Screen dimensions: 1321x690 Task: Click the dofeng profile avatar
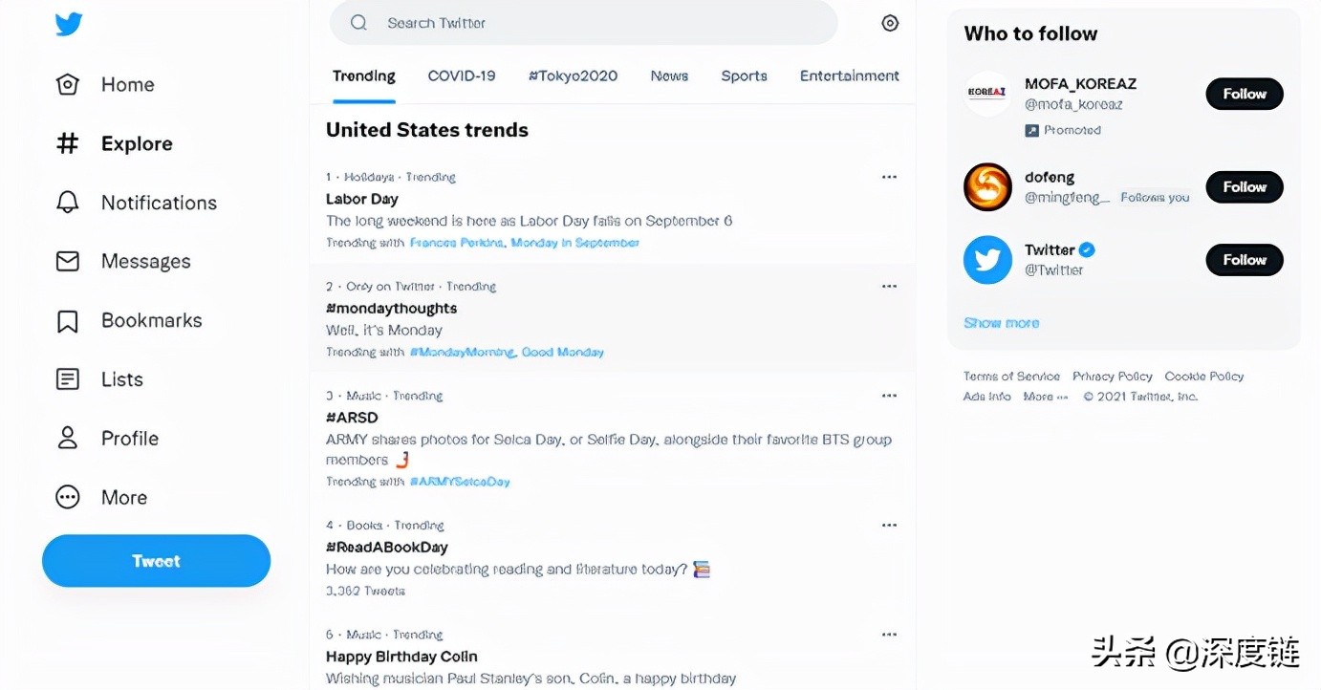click(987, 186)
